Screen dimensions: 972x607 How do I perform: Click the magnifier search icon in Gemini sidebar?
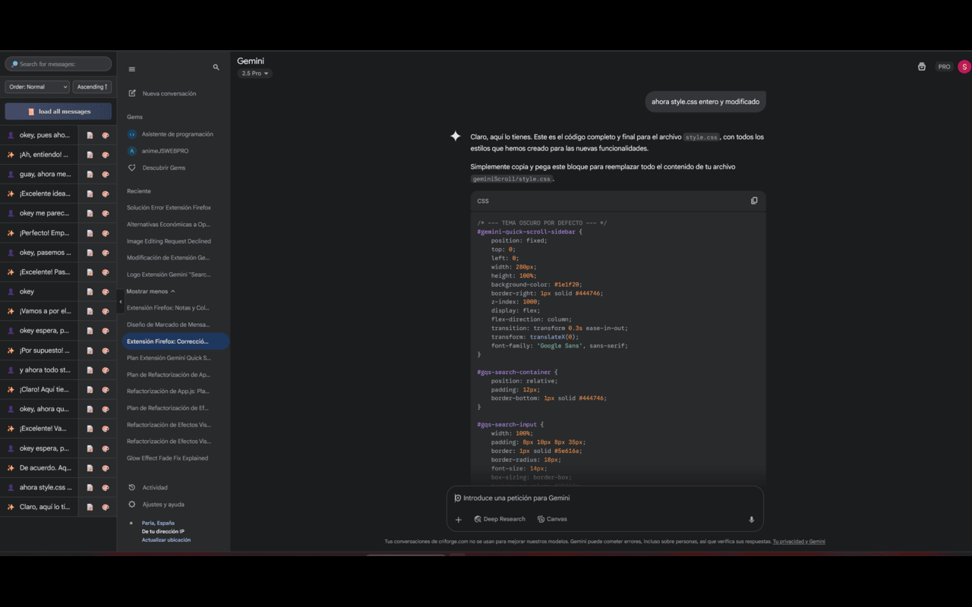pyautogui.click(x=216, y=68)
